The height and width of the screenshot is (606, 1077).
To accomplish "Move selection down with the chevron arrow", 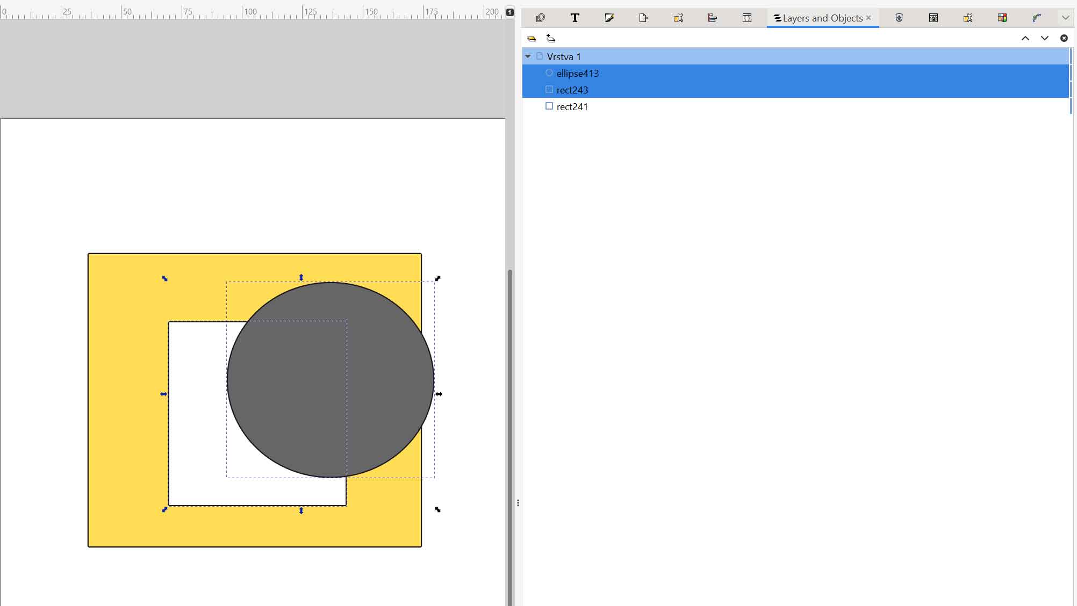I will tap(1044, 38).
